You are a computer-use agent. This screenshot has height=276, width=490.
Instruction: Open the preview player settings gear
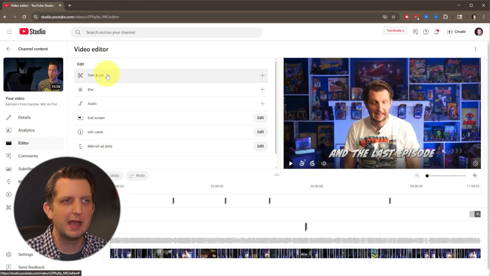point(475,164)
